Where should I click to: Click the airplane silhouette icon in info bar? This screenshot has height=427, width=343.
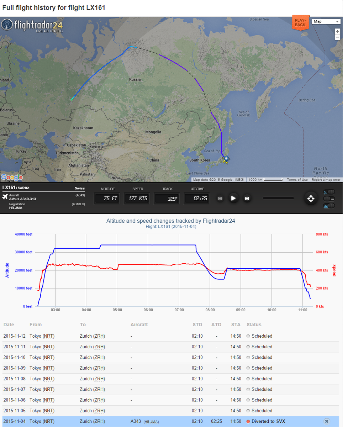click(5, 196)
